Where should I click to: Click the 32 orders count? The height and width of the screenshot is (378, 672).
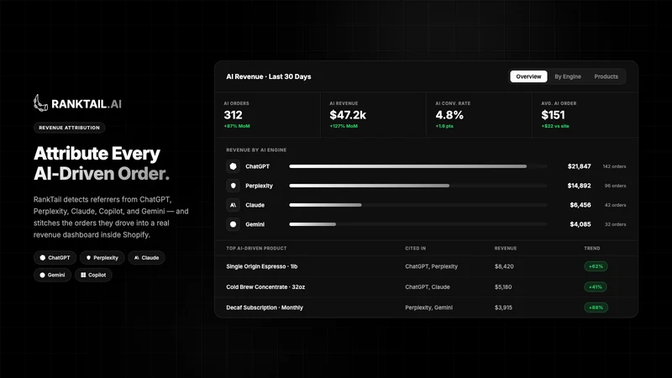click(615, 224)
